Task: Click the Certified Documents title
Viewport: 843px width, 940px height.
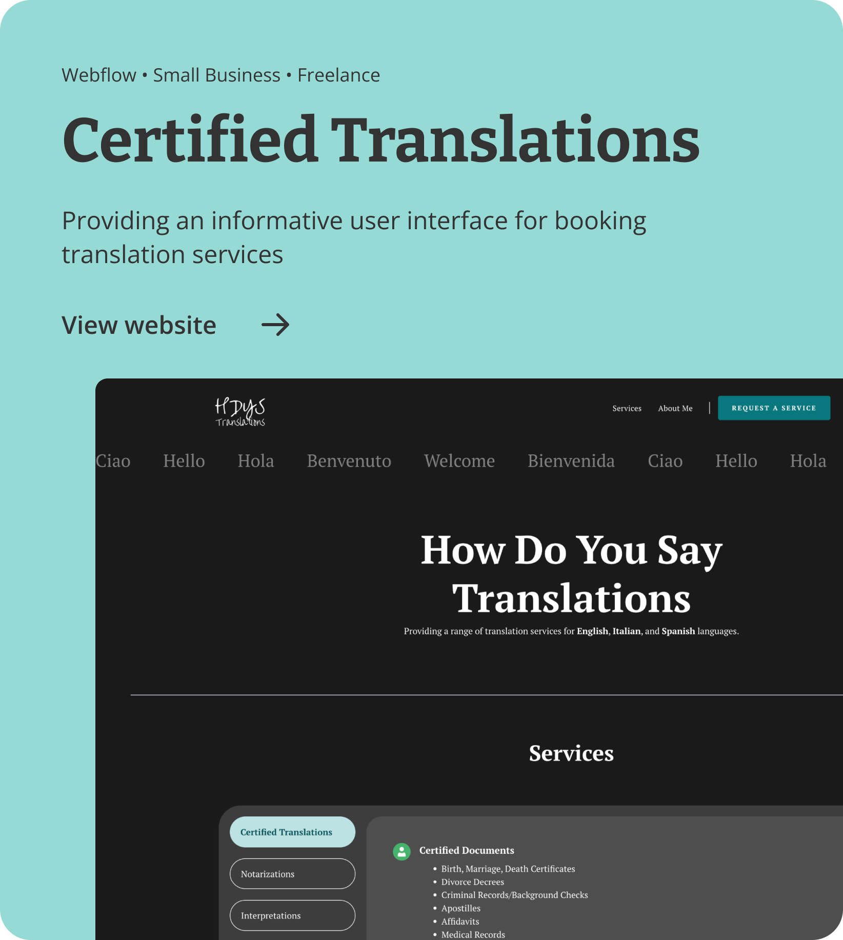Action: 467,850
